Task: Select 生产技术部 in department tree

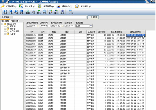Action: tap(14, 31)
